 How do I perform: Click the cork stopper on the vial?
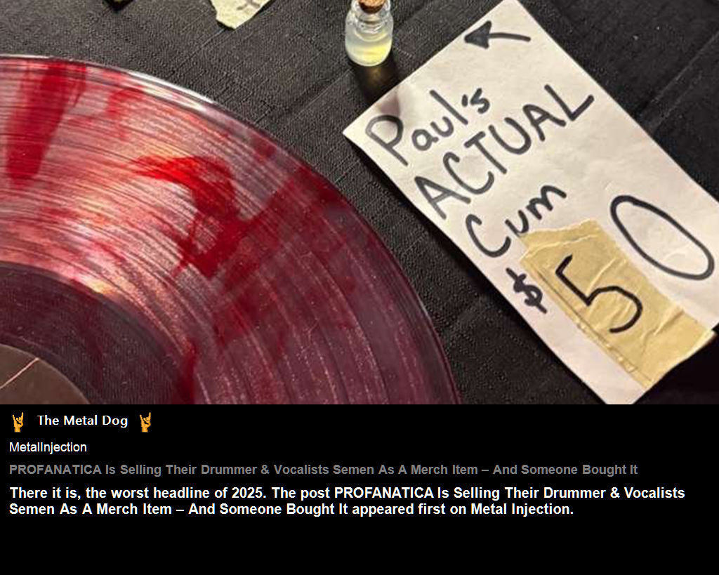point(371,5)
